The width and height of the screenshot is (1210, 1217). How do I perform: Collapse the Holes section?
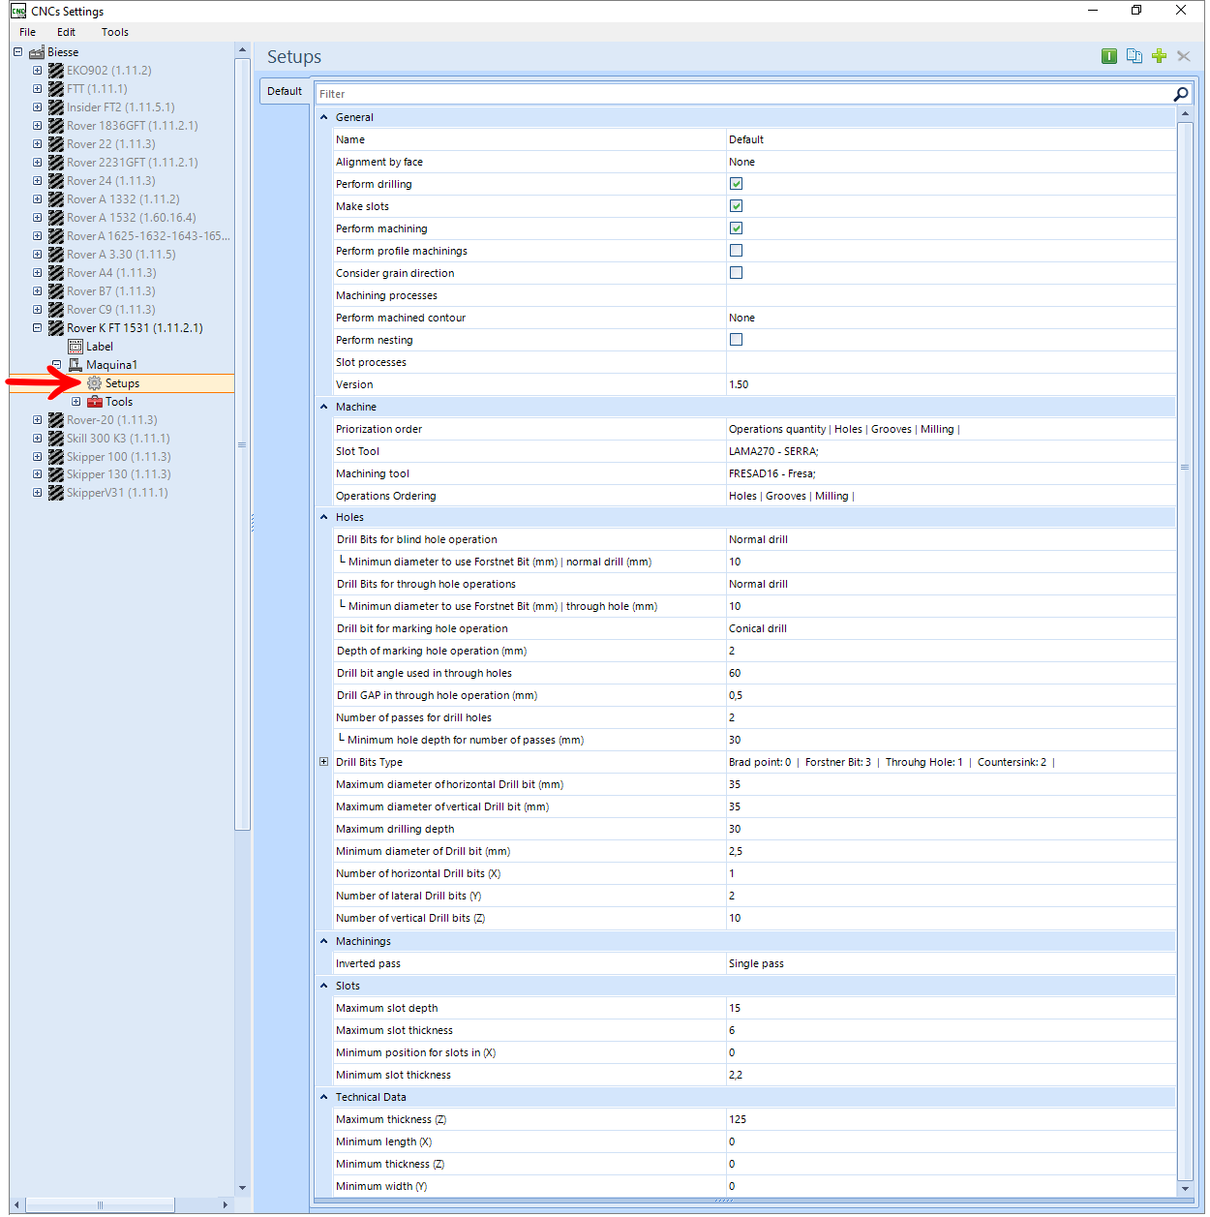tap(324, 517)
